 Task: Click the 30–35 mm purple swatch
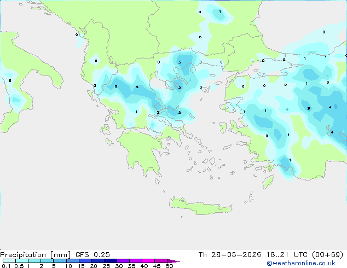click(123, 261)
